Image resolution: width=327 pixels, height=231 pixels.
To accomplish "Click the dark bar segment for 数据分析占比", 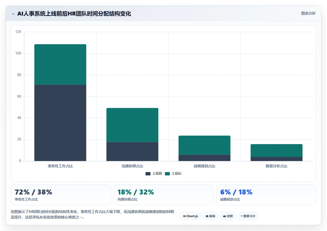I will 276,159.
